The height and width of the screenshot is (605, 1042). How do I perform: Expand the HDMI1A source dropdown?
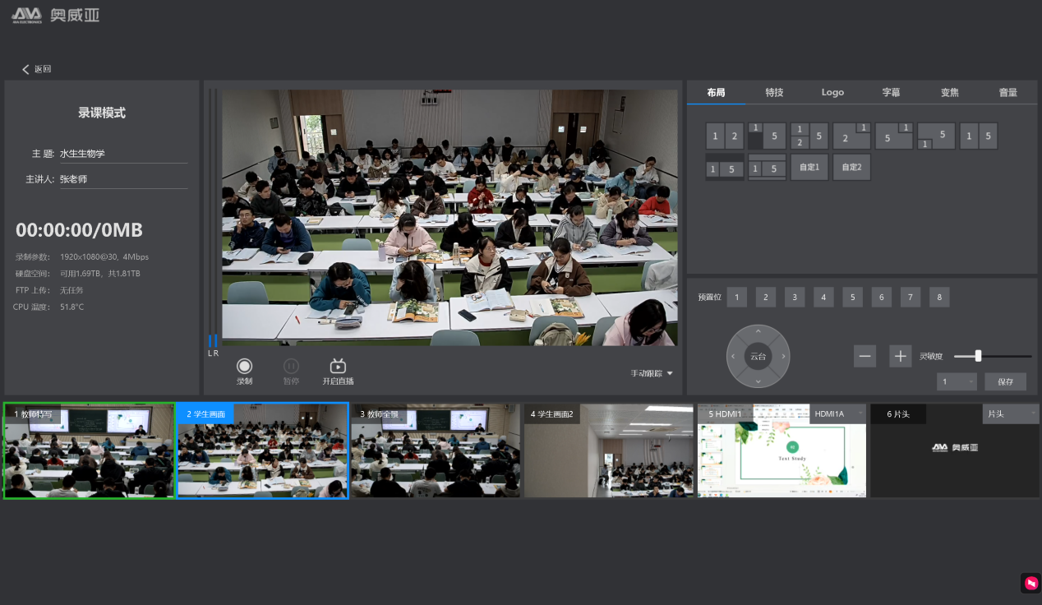pyautogui.click(x=837, y=413)
